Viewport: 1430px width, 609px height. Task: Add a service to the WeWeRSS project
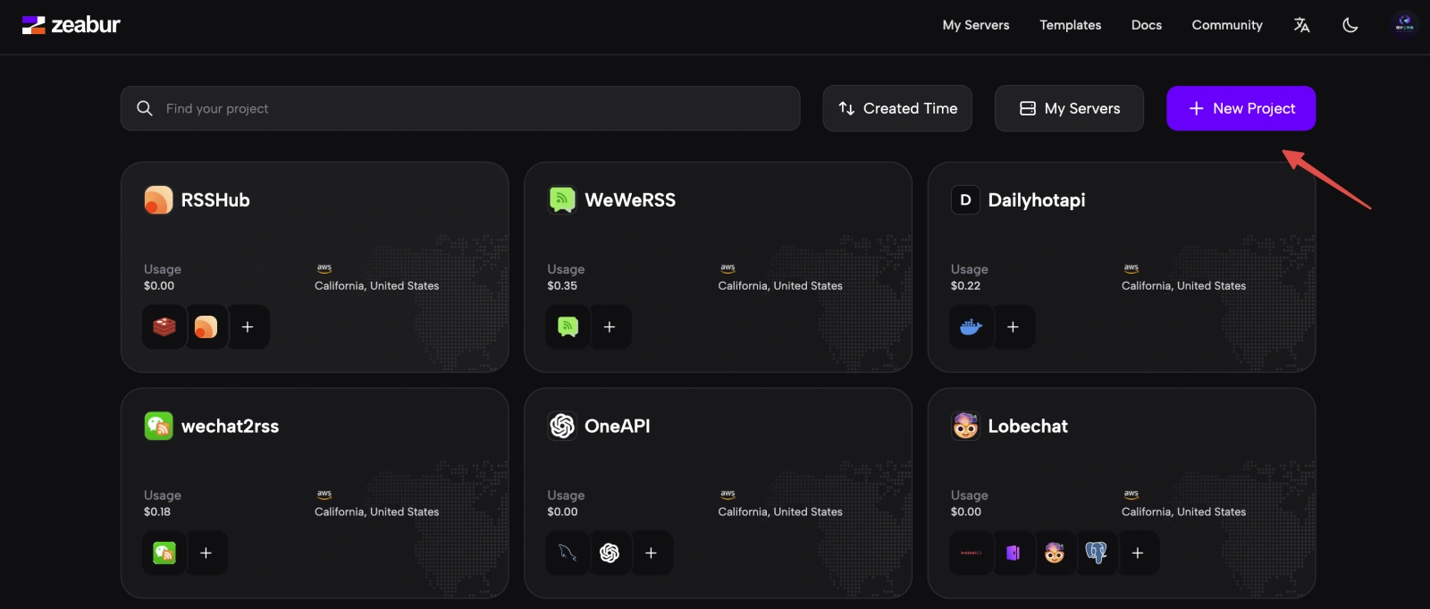coord(610,327)
